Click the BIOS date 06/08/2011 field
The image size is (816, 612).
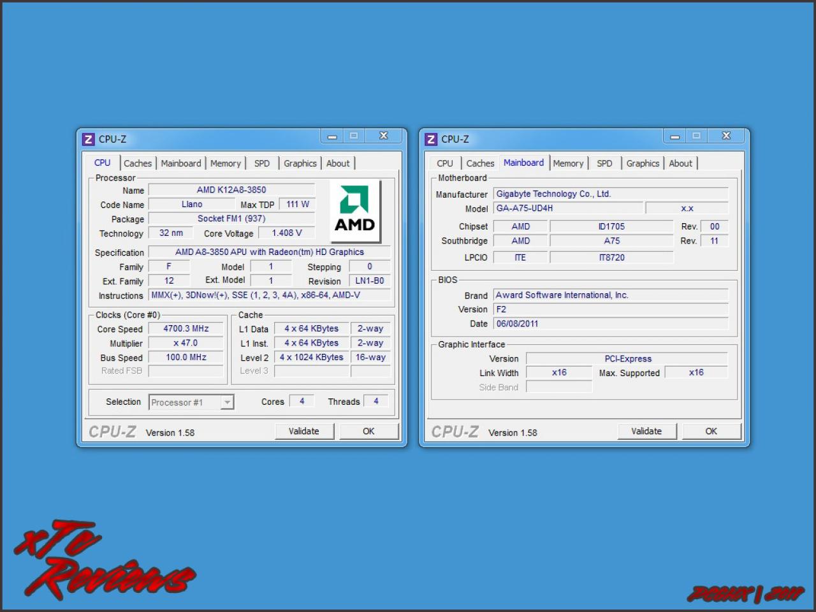[611, 324]
